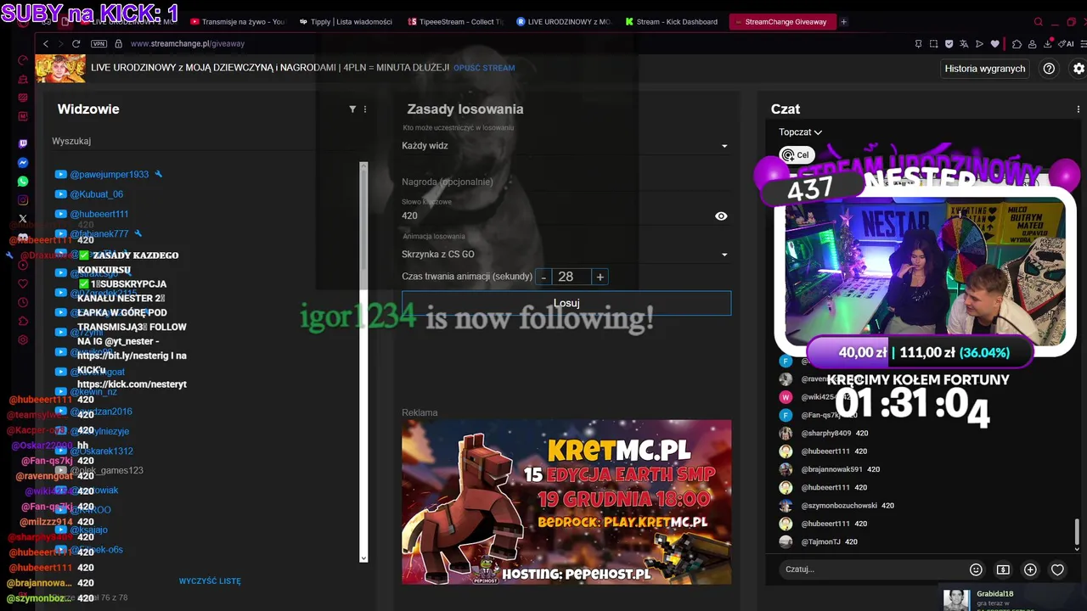Viewport: 1087px width, 611px height.
Task: Open the giveaway settings gear icon
Action: (x=1079, y=69)
